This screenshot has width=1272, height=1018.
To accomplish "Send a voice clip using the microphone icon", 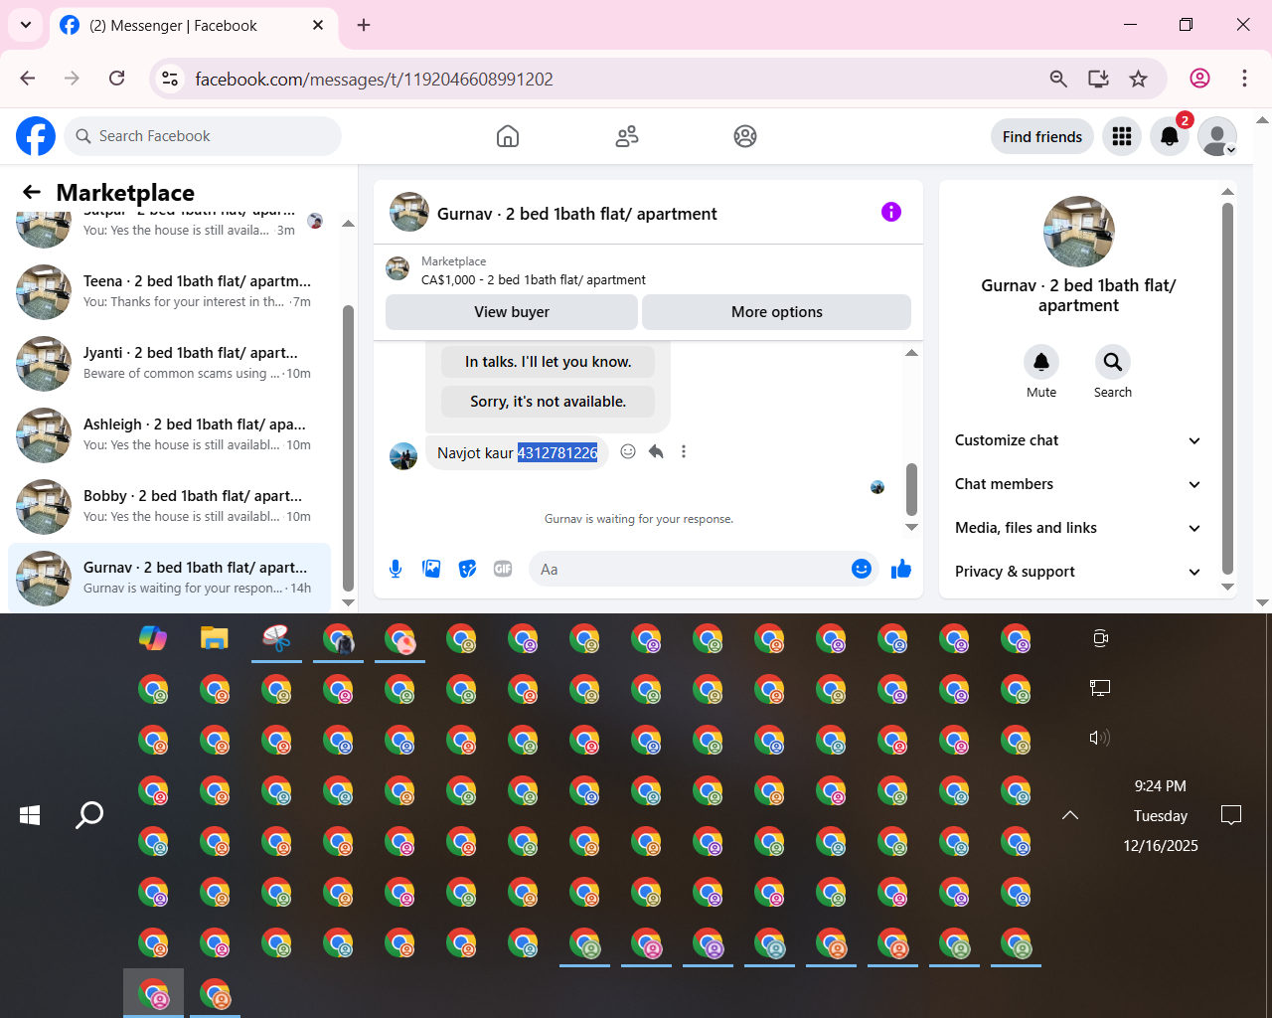I will 396,569.
